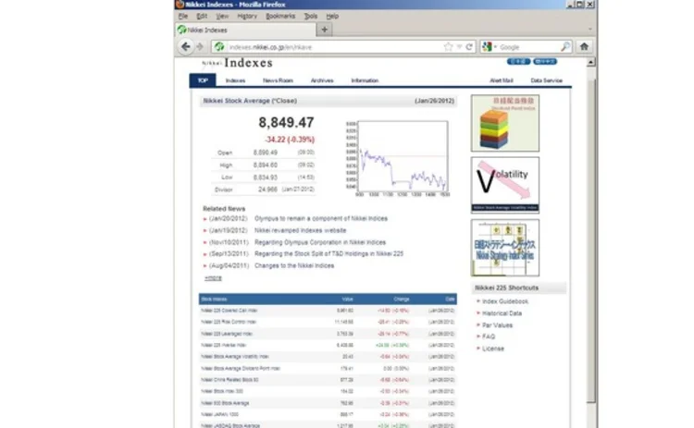694x428 pixels.
Task: Open news: Olympus to remain a component
Action: [321, 218]
